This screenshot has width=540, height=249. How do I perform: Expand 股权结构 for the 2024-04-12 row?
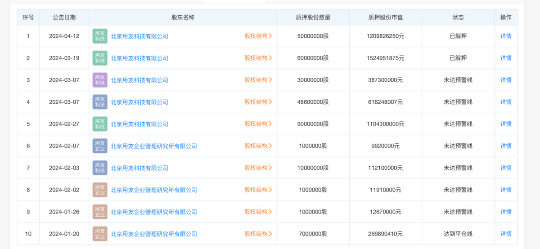(x=258, y=36)
